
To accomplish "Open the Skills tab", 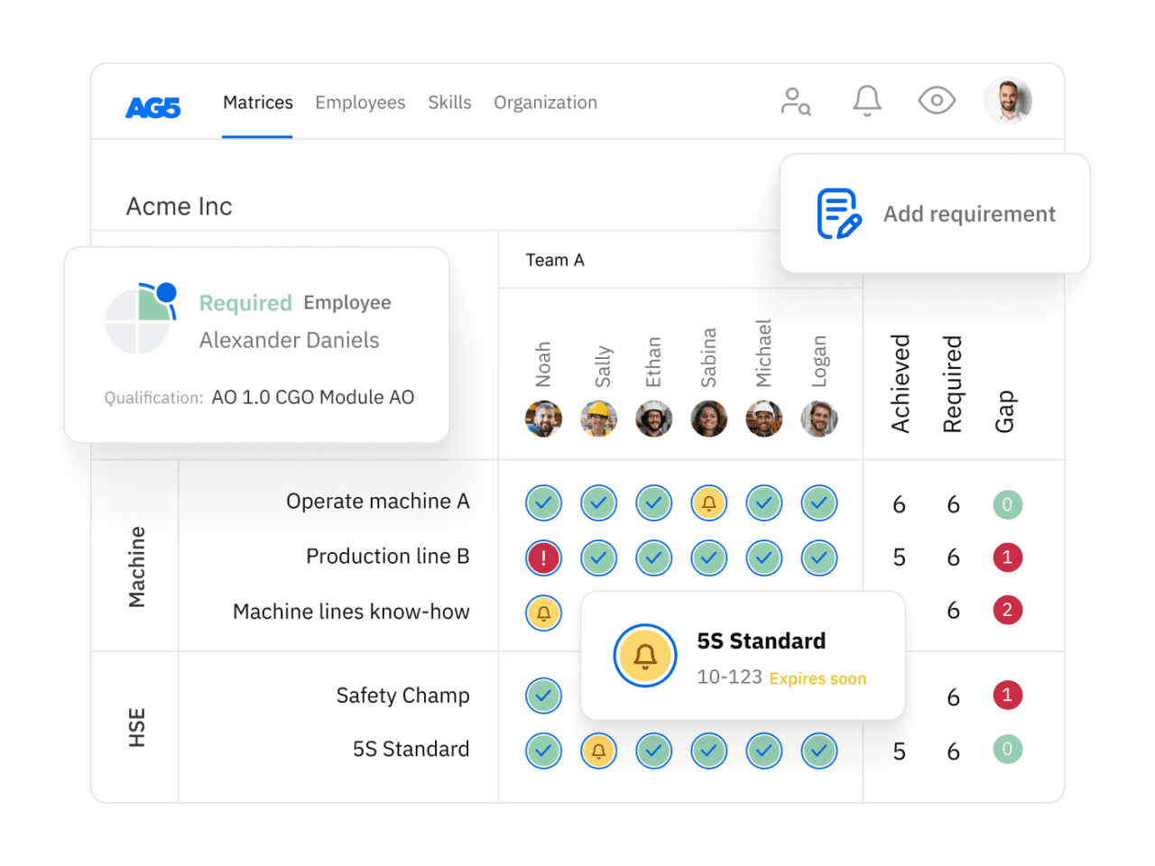I will pos(449,103).
